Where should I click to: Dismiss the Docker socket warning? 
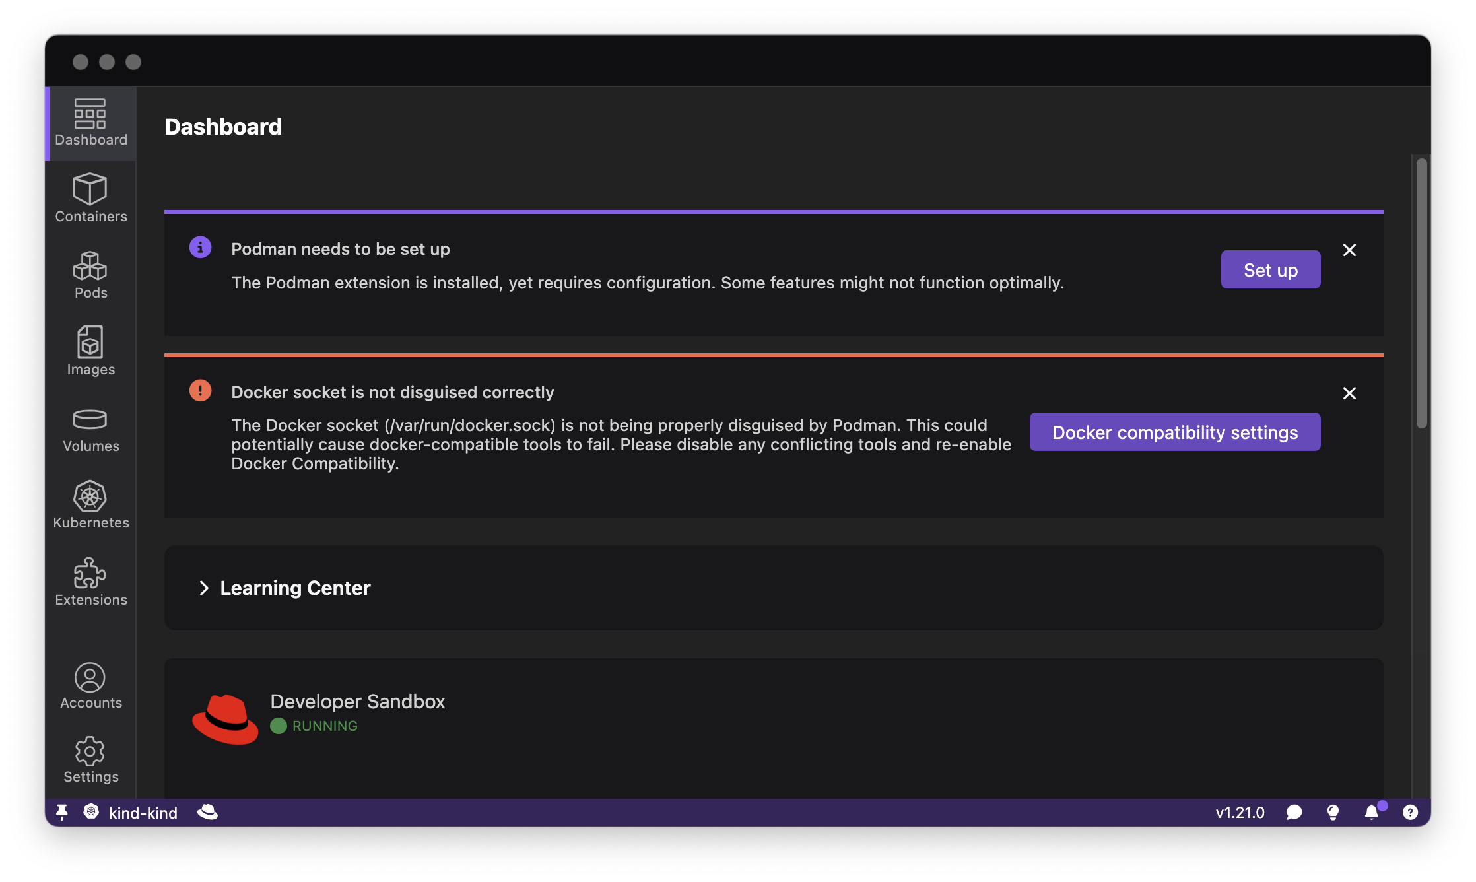1349,393
